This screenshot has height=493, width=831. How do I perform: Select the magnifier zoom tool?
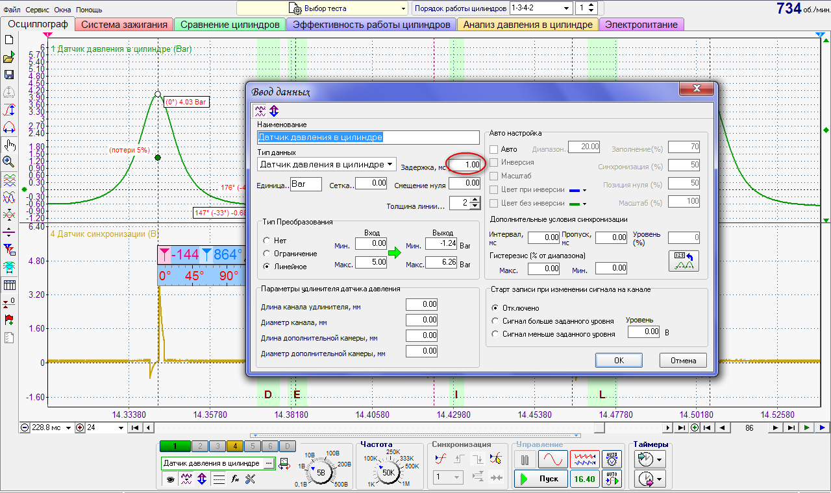[9, 161]
